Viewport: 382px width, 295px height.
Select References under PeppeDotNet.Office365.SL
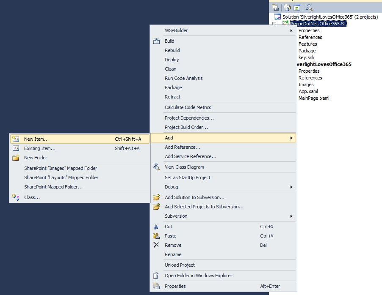(x=310, y=37)
